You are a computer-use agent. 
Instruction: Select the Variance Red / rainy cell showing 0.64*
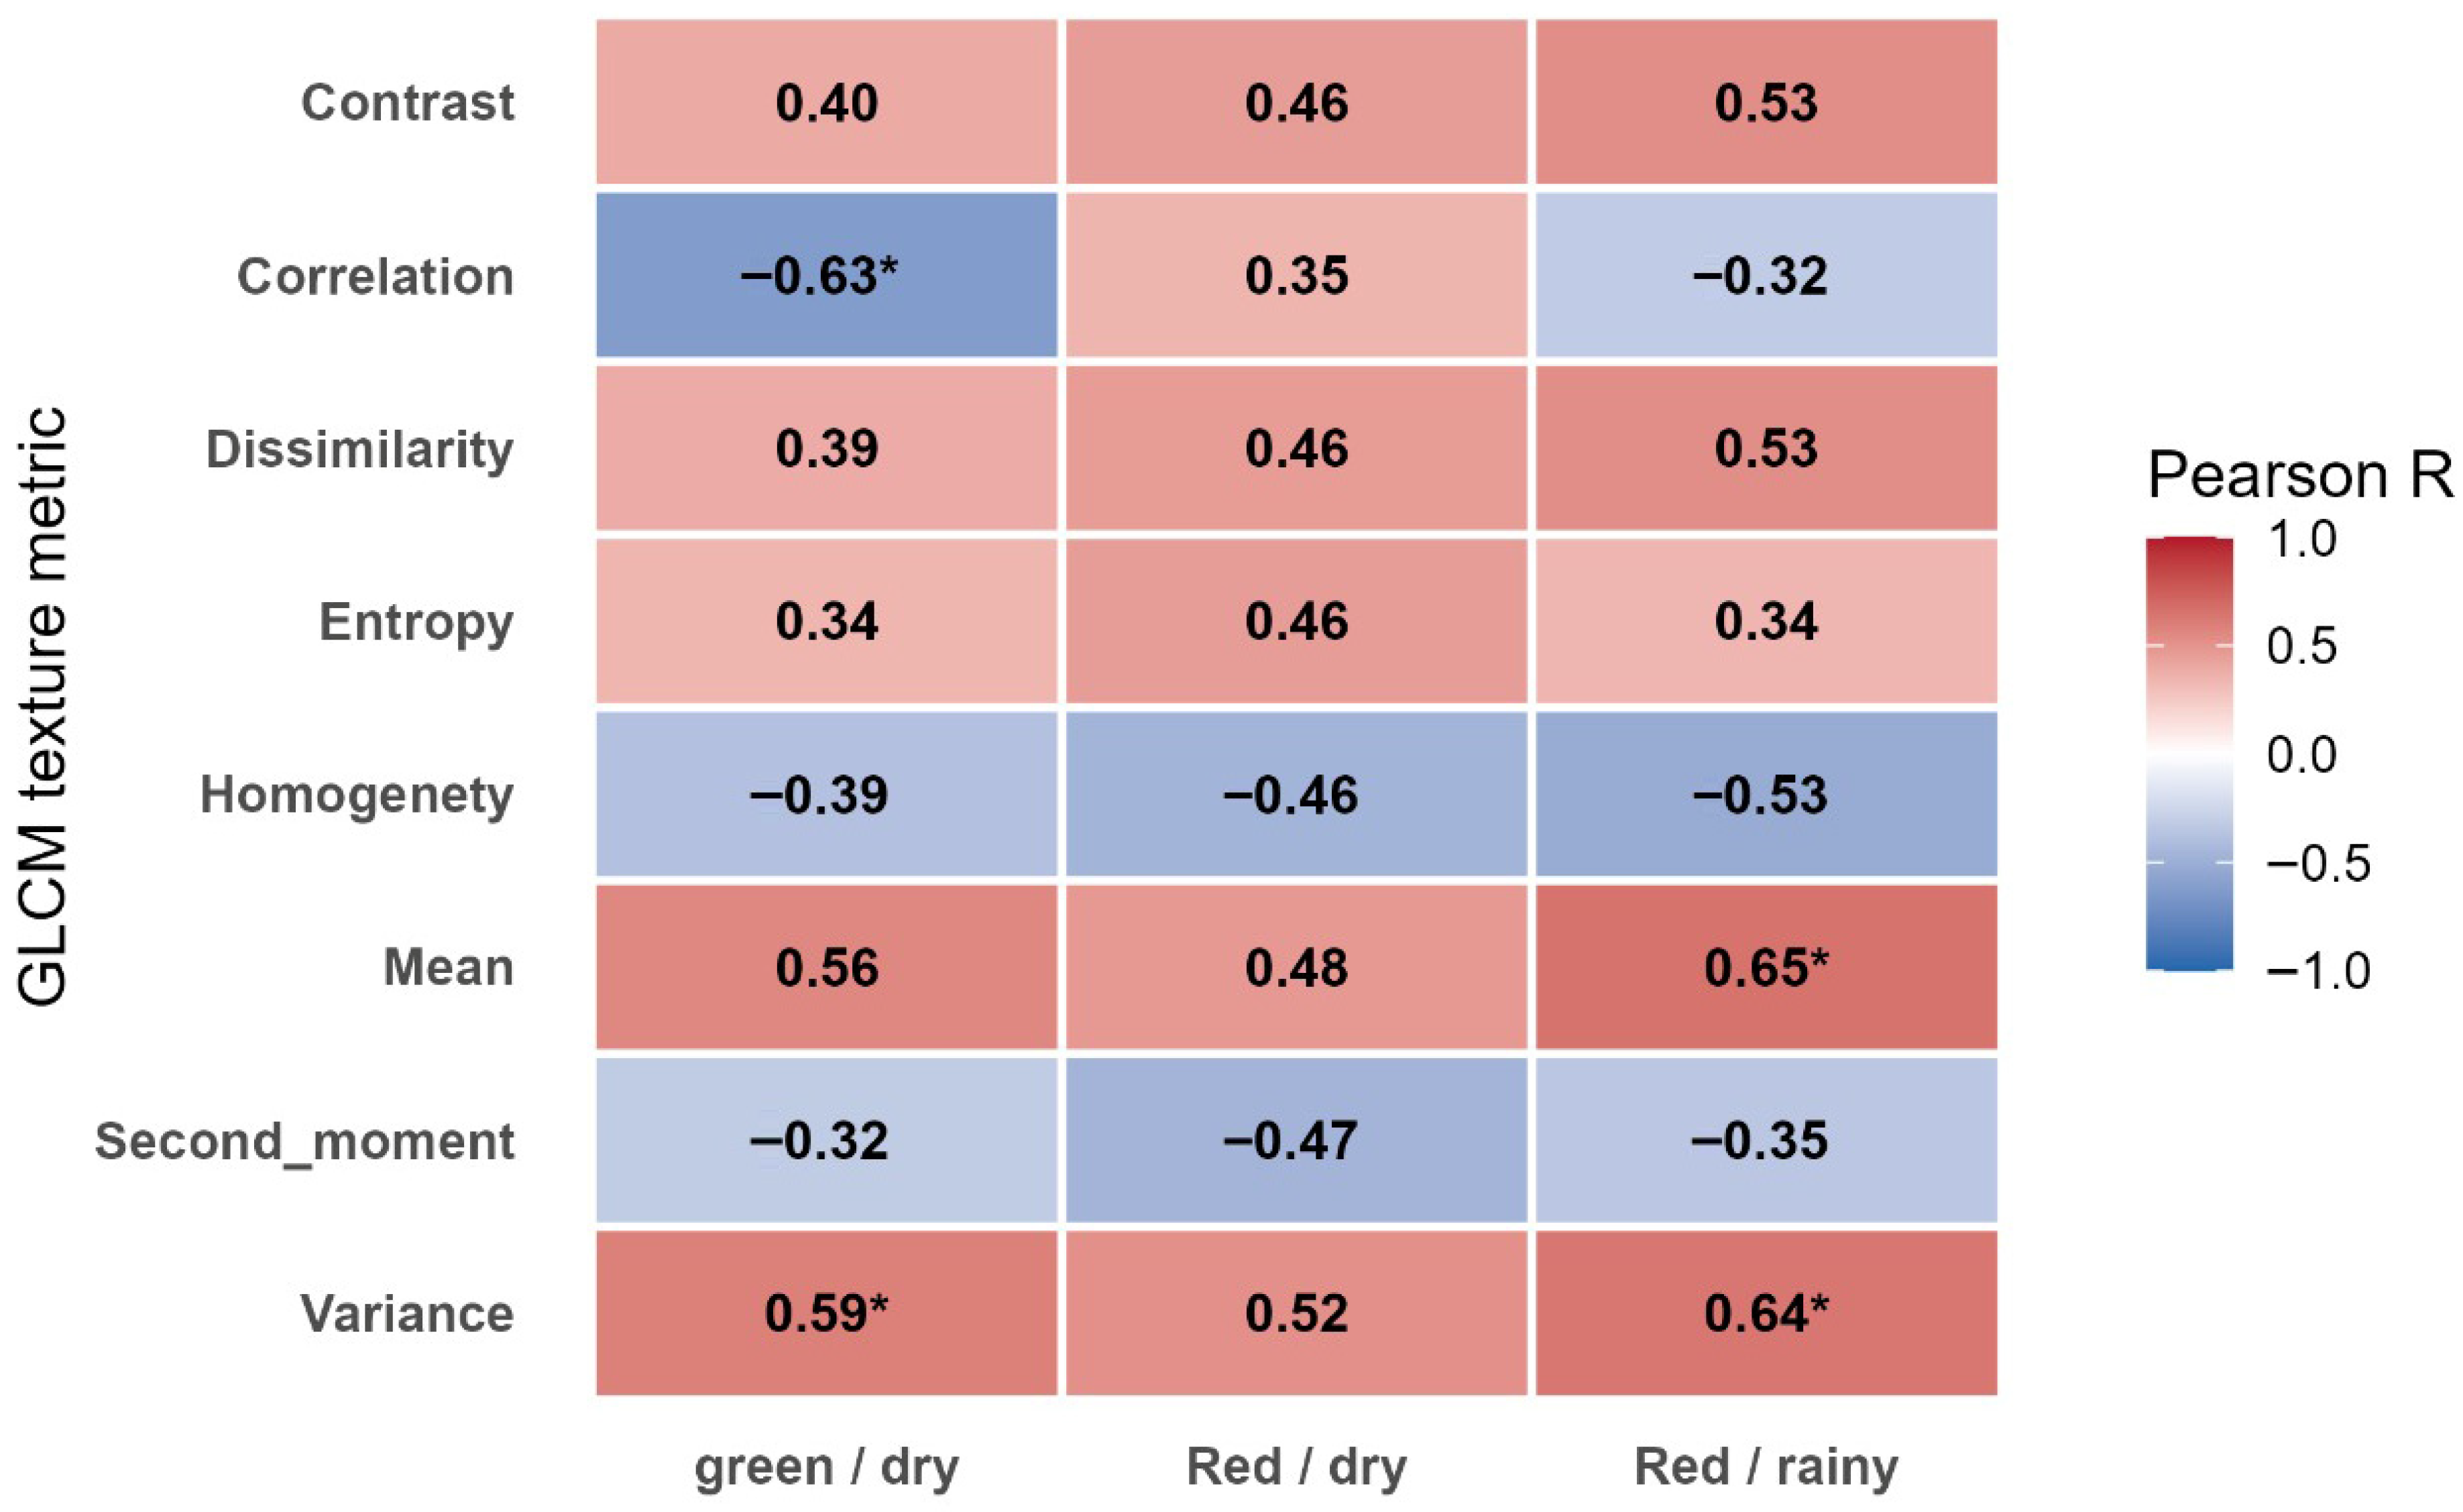[1766, 1313]
